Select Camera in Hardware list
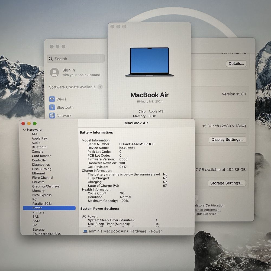This screenshot has height=271, width=271. 38,151
